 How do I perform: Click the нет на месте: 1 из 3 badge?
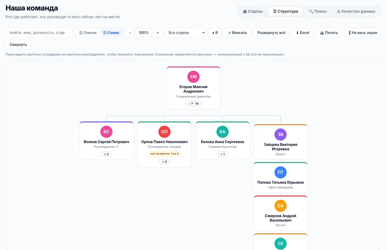[164, 154]
